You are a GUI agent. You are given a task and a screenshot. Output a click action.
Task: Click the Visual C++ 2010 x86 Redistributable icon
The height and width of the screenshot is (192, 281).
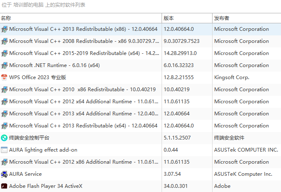click(4, 90)
